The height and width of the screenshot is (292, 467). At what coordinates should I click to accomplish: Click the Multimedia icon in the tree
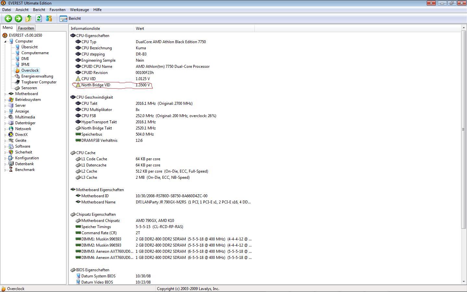click(11, 117)
